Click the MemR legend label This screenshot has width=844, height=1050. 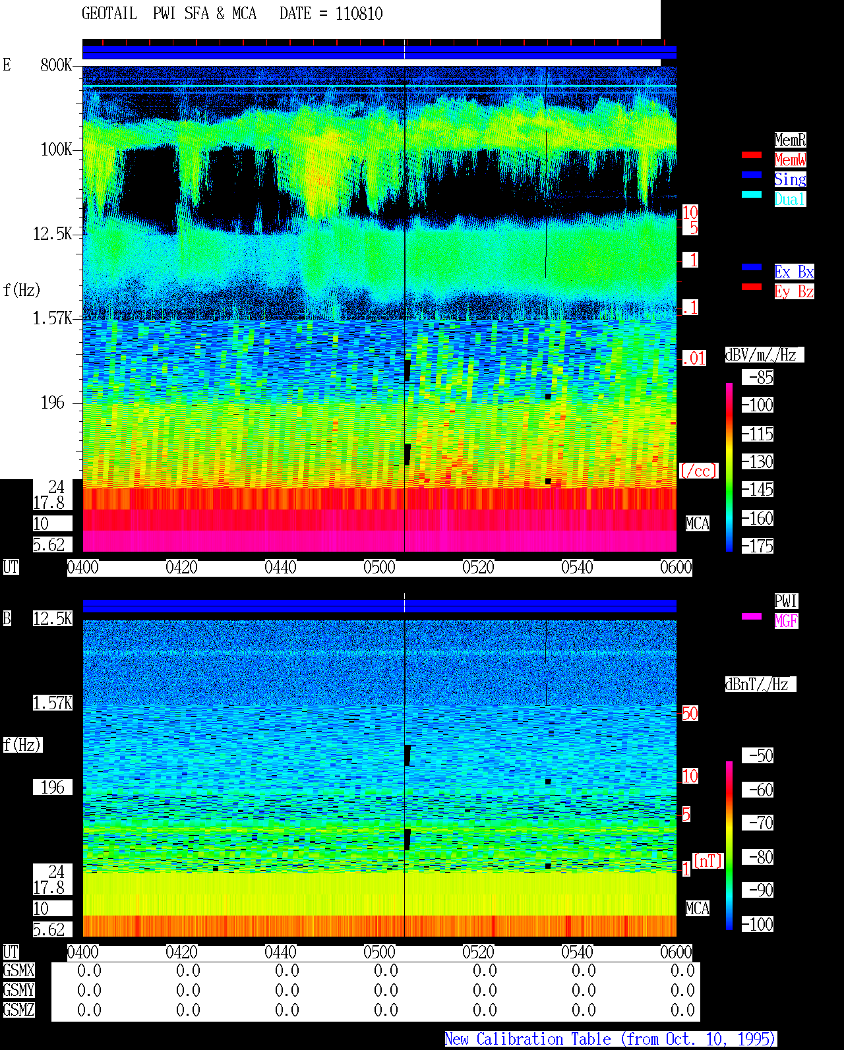click(x=790, y=140)
